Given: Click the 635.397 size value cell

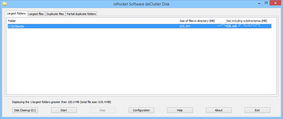Looking at the screenshot, I should (x=185, y=26).
